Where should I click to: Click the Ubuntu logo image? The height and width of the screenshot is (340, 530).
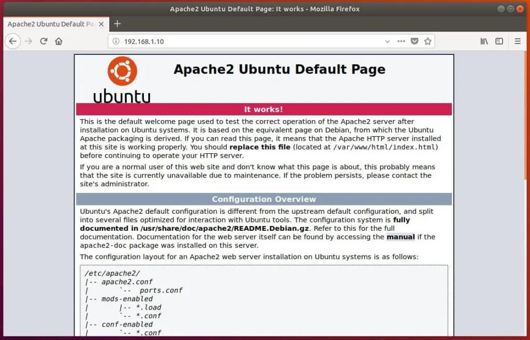coord(122,80)
